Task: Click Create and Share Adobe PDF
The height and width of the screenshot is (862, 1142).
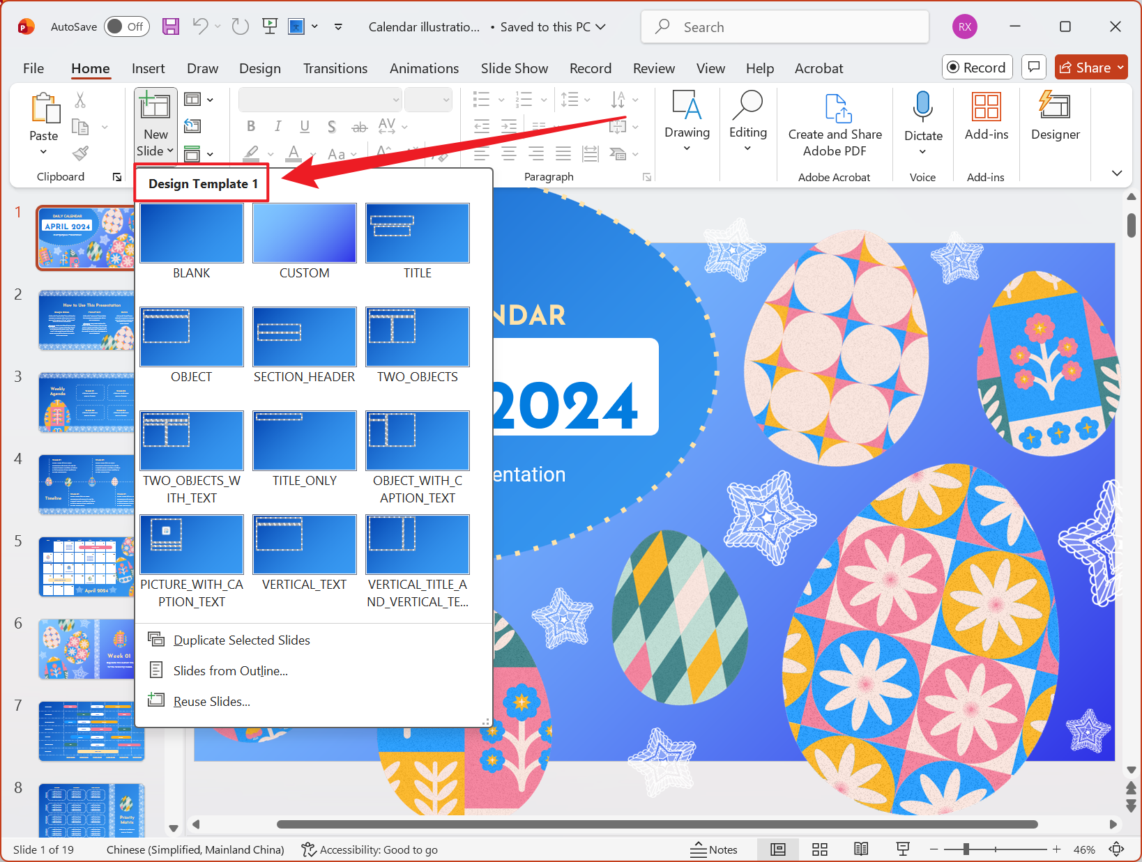Action: (x=835, y=125)
